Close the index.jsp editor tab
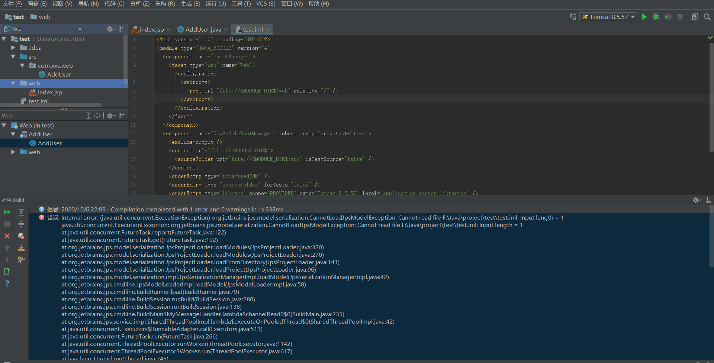The width and height of the screenshot is (714, 363). [x=168, y=30]
